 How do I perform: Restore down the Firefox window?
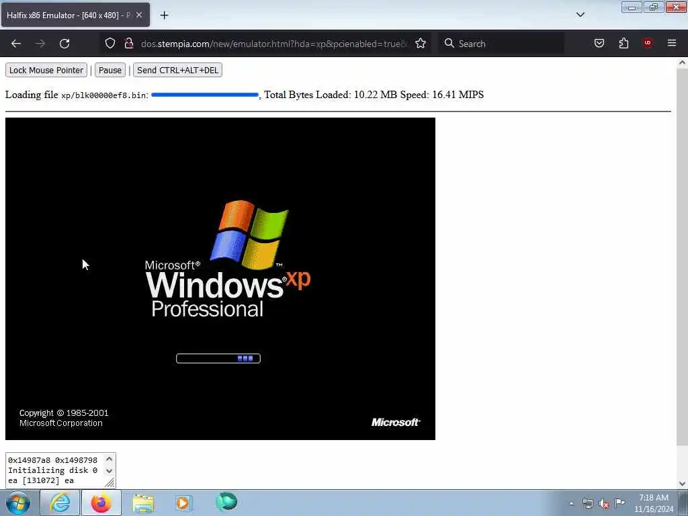click(x=653, y=7)
